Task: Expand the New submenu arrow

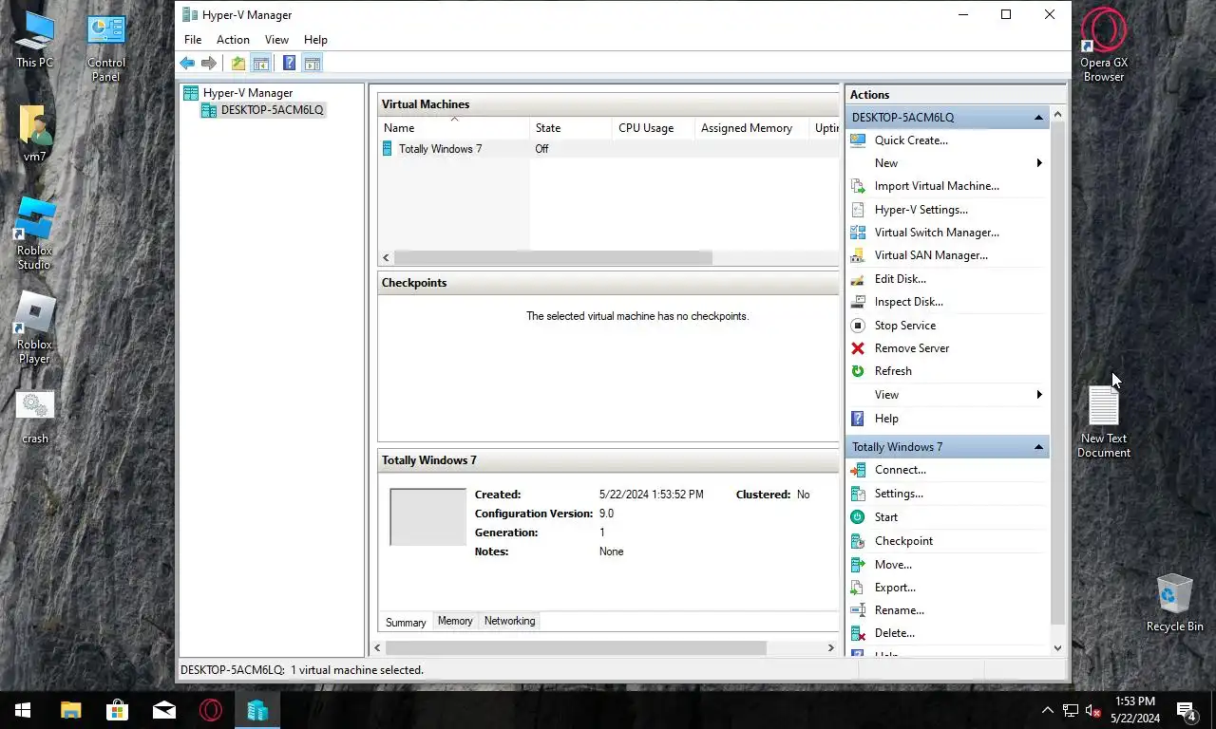Action: [1039, 163]
